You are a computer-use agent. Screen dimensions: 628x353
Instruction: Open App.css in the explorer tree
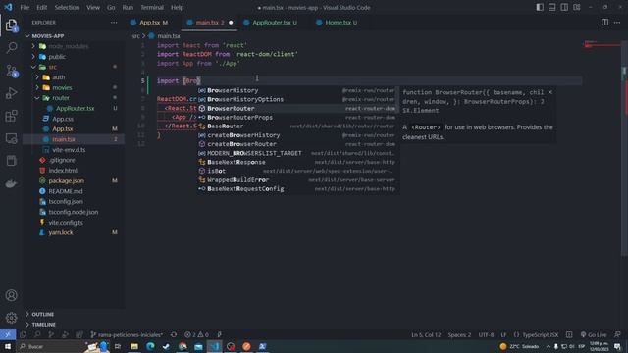pos(63,119)
